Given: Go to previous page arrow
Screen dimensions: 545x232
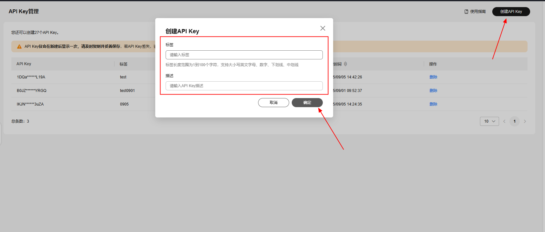Looking at the screenshot, I should [x=504, y=121].
